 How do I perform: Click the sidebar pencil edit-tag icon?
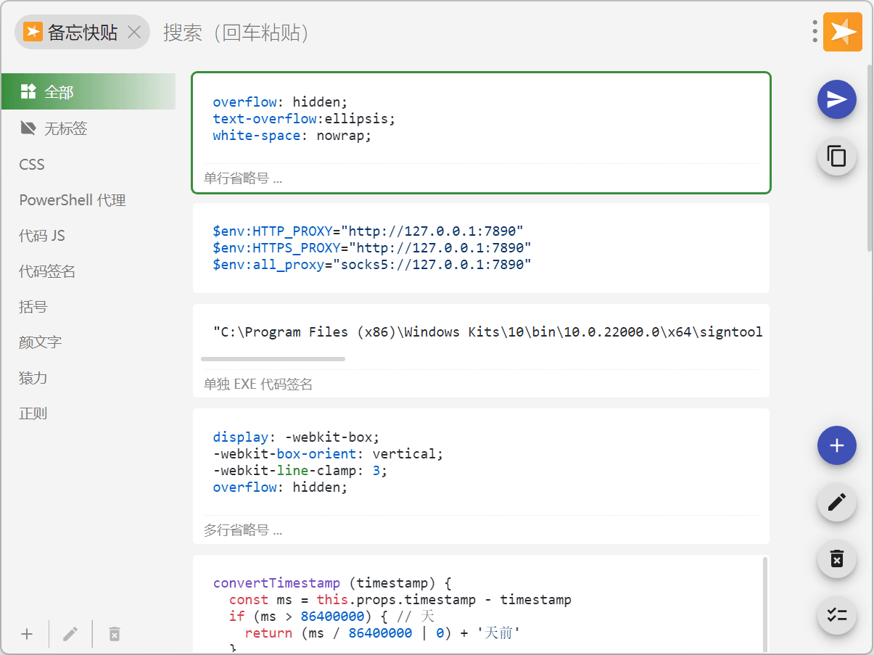(70, 634)
